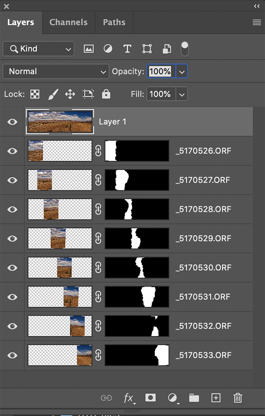Viewport: 265px width, 416px height.
Task: Open the fx layer style menu
Action: pos(129,398)
